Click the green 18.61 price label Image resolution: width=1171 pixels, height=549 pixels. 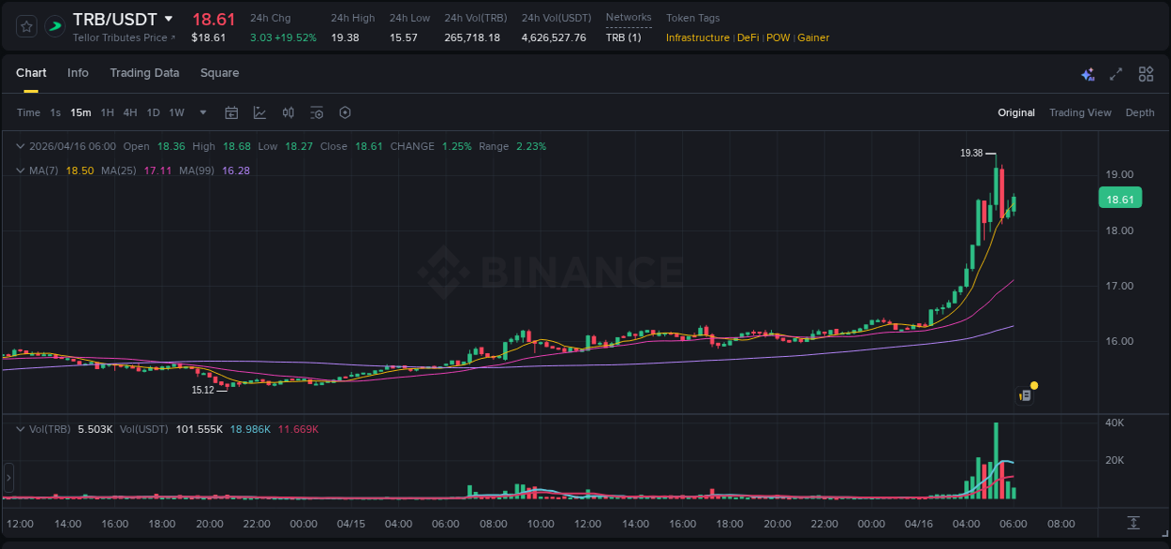click(x=1120, y=198)
